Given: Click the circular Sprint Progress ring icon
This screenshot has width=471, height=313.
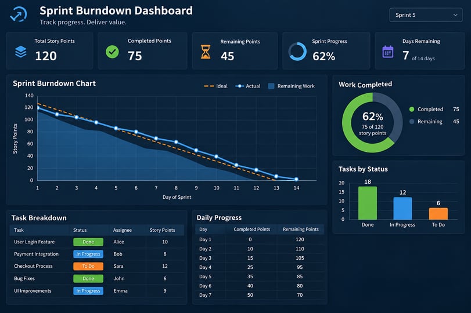Looking at the screenshot, I should [297, 52].
